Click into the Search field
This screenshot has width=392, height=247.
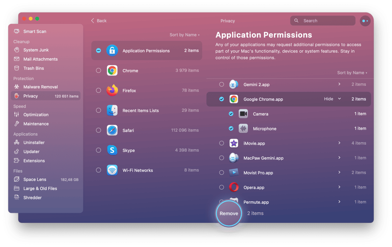coord(323,21)
